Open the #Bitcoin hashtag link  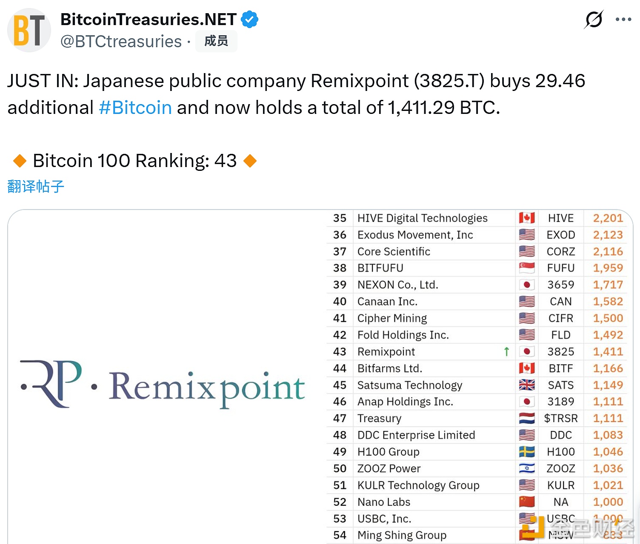[x=135, y=108]
